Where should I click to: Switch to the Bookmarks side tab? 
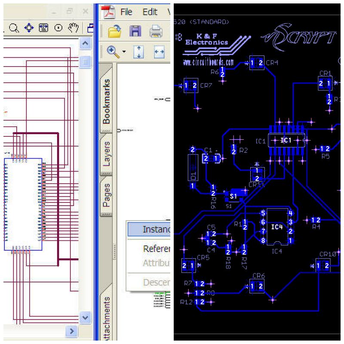(x=106, y=101)
